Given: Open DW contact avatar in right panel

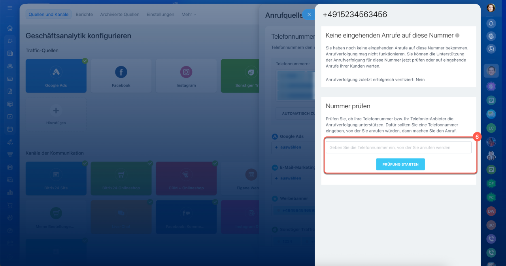Looking at the screenshot, I should coord(491,211).
